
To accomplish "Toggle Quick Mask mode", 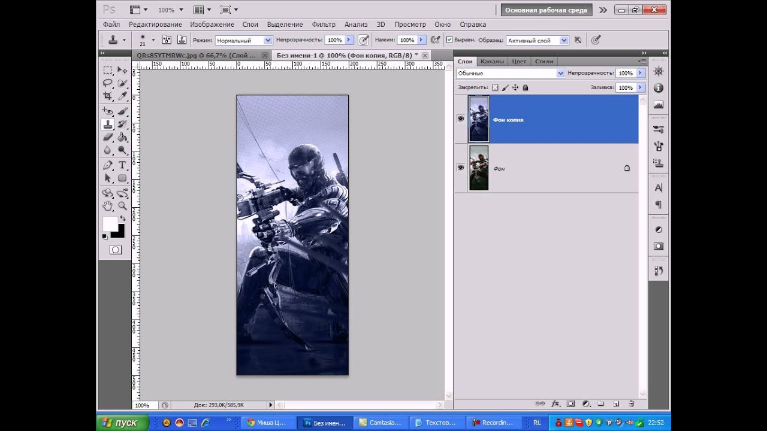I will pyautogui.click(x=115, y=250).
